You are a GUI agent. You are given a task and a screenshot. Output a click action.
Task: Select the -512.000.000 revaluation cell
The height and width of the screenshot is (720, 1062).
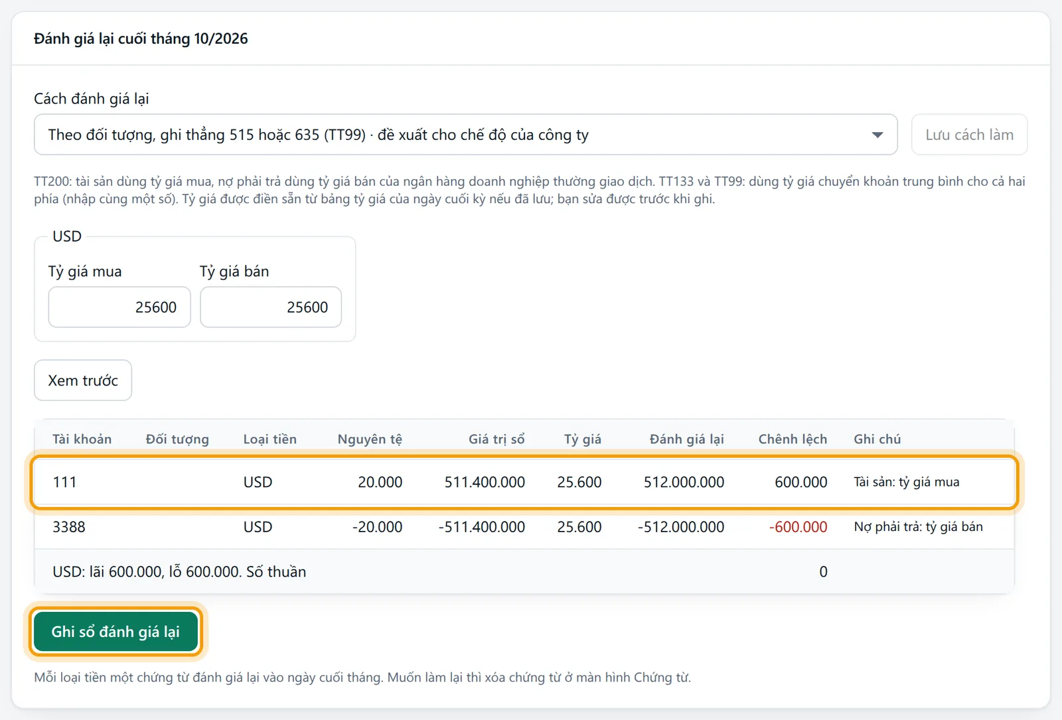pyautogui.click(x=680, y=527)
